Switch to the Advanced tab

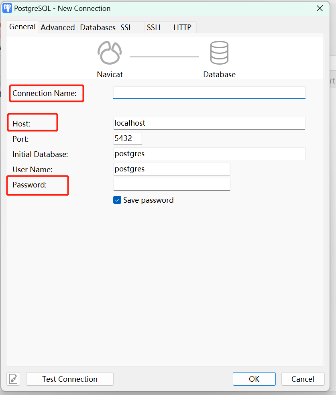[58, 27]
